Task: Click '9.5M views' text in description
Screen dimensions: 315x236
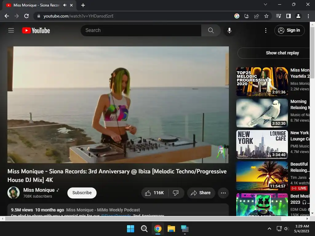Action: (22, 210)
